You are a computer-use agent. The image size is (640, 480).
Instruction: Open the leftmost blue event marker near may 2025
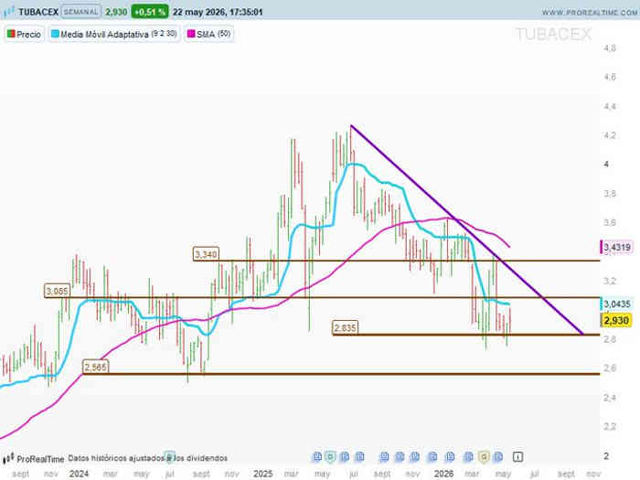click(x=317, y=457)
